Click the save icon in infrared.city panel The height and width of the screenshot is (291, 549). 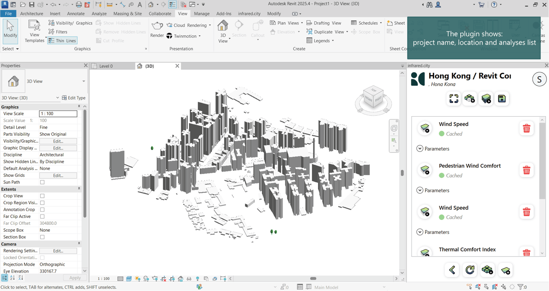click(x=502, y=99)
